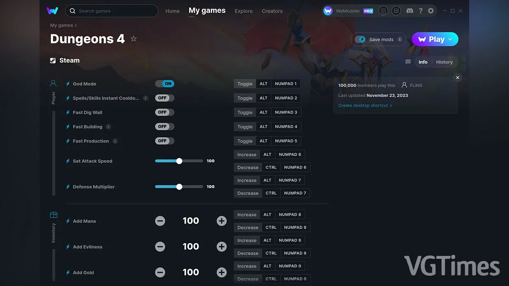Open settings gear icon
The width and height of the screenshot is (509, 286).
click(431, 11)
